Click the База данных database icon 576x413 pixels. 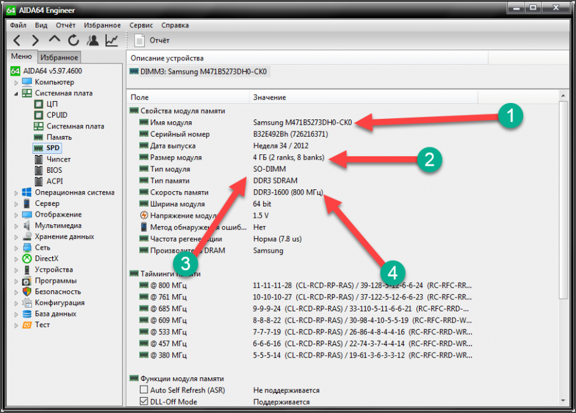27,314
